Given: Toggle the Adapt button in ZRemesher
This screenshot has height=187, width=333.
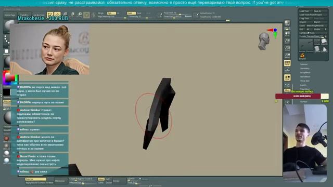Looking at the screenshot, I should [101, 179].
